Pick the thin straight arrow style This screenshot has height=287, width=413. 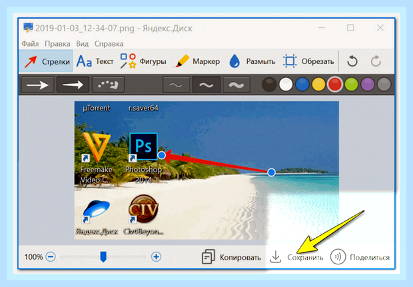pos(38,85)
